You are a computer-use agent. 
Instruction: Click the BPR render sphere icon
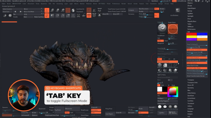[x=178, y=10]
